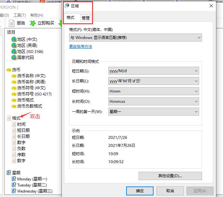Screen dimensions: 223x197
Task: Open the 长时间(O) format dropdown
Action: point(154,102)
